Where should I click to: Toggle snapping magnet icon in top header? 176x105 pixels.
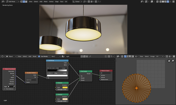tap(89, 2)
